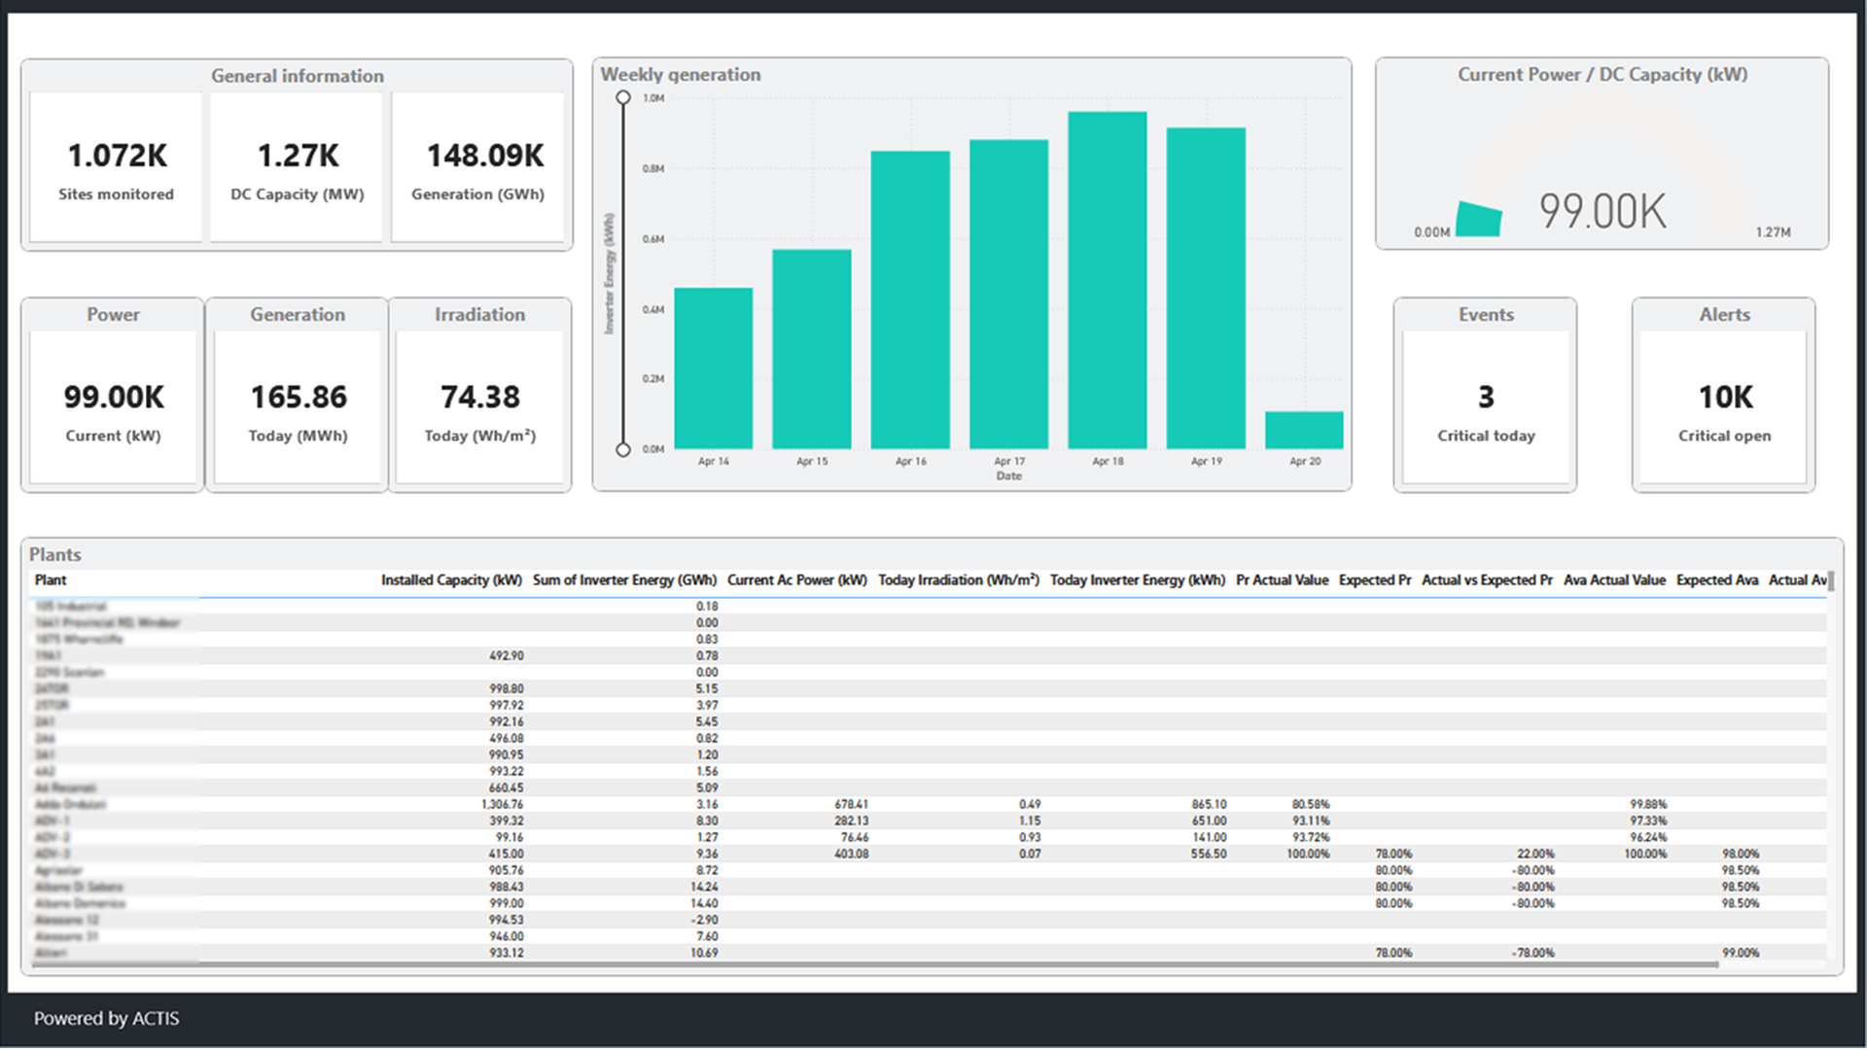Select the 999.00 installed capacity cell

pos(506,904)
